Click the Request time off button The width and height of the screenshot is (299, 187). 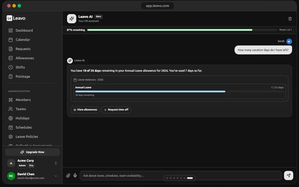[116, 110]
